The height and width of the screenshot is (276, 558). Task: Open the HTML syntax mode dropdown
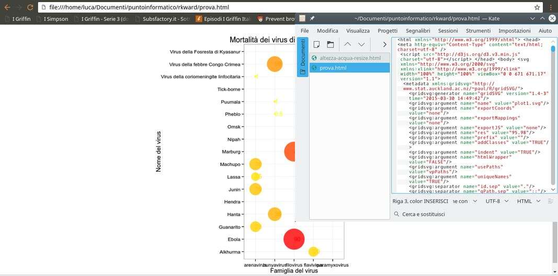pos(528,201)
